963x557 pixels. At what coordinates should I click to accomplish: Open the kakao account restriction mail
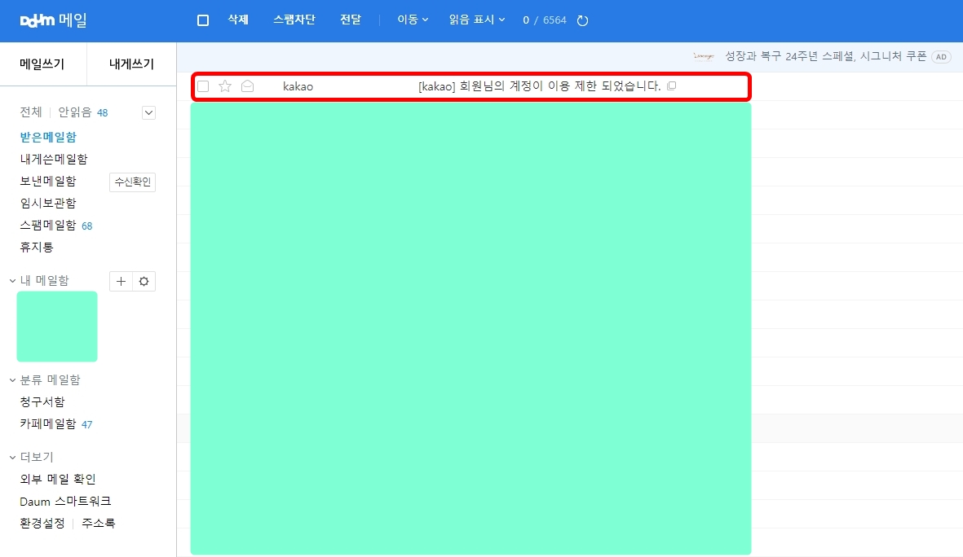click(x=539, y=86)
